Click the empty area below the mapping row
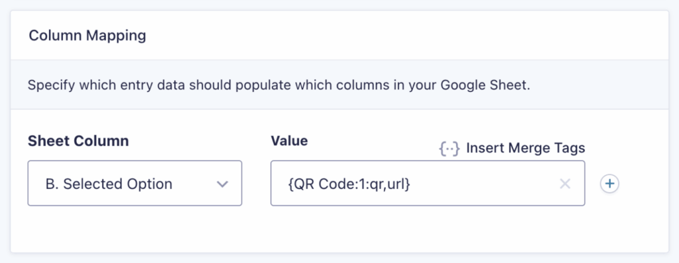 click(339, 229)
